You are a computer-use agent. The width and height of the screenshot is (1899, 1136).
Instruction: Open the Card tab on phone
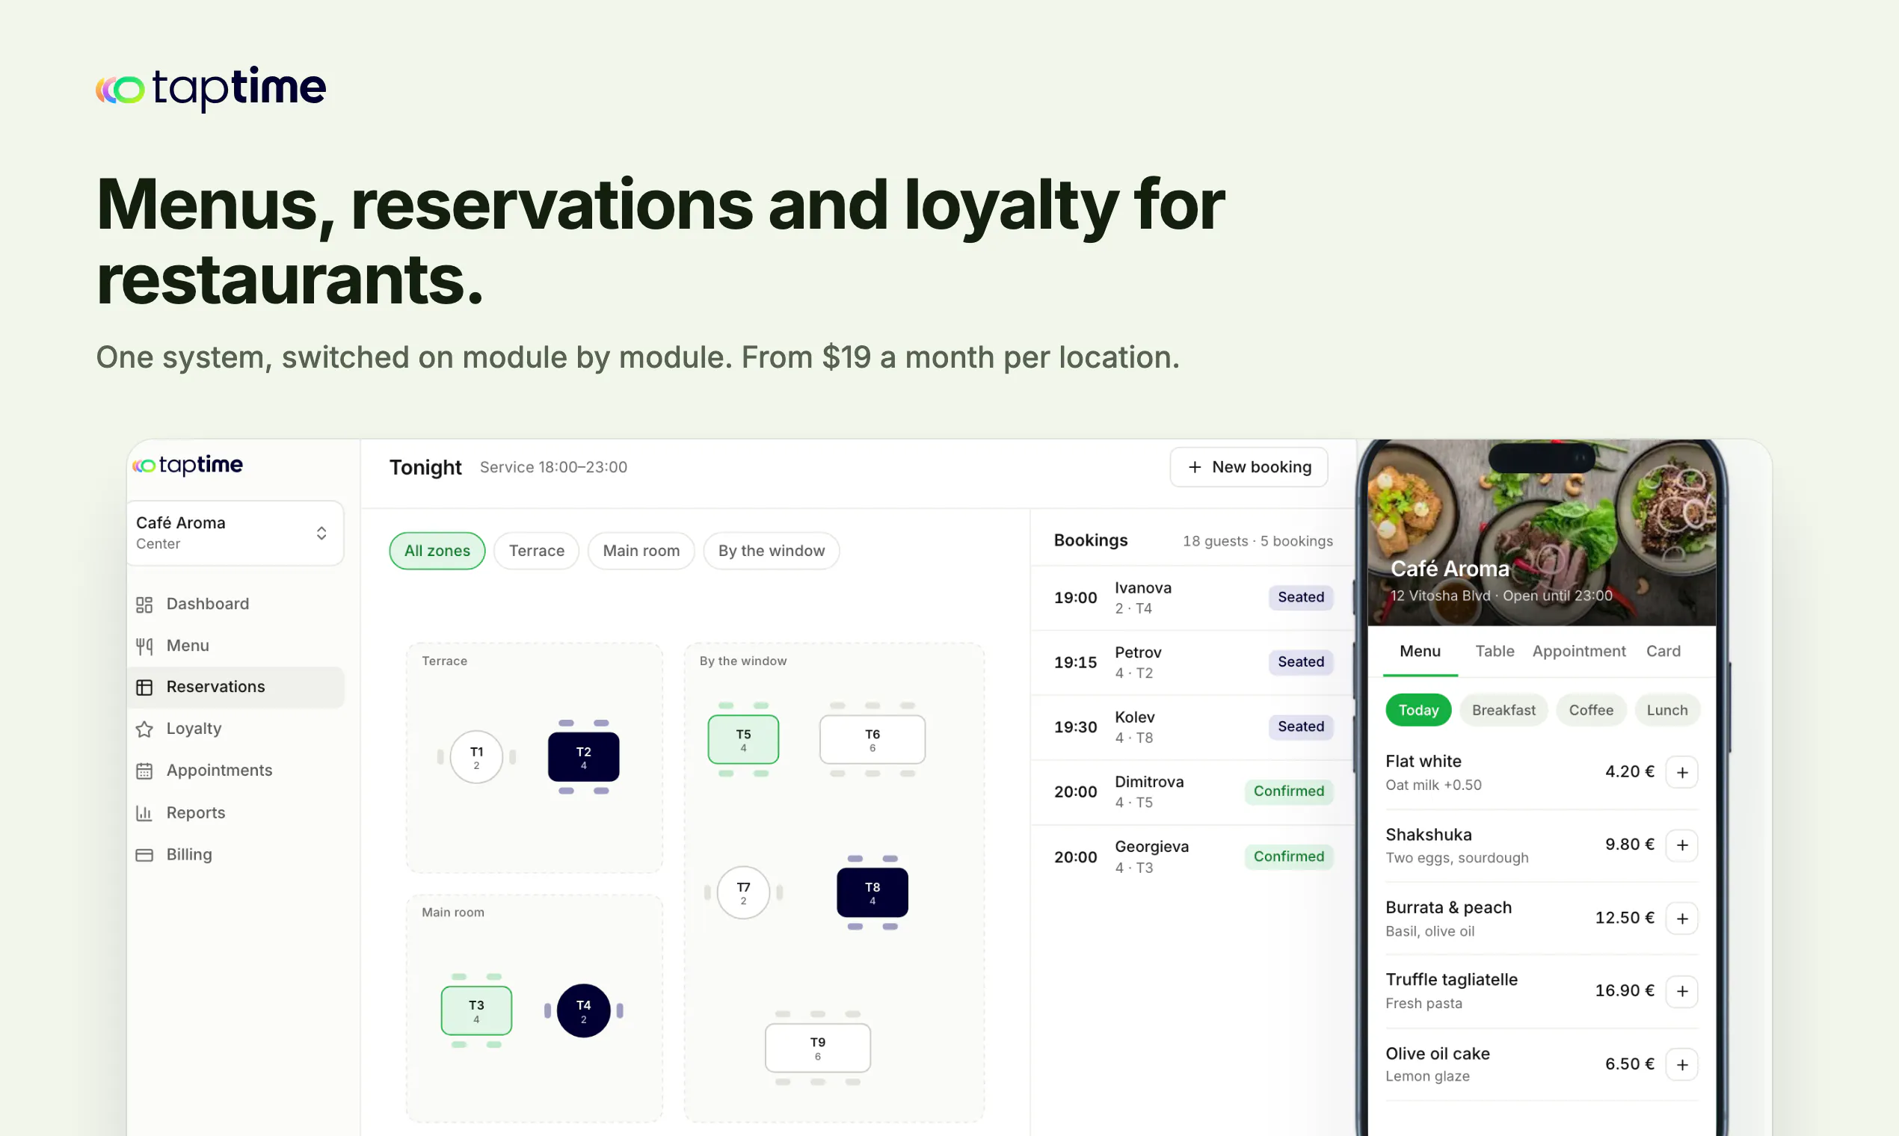pos(1663,652)
